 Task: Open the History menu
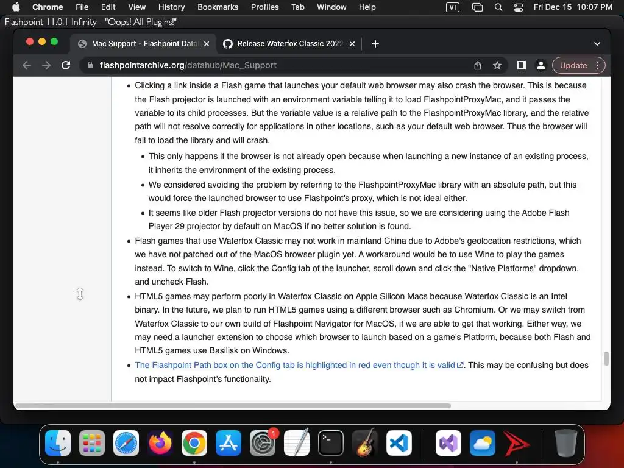[171, 7]
